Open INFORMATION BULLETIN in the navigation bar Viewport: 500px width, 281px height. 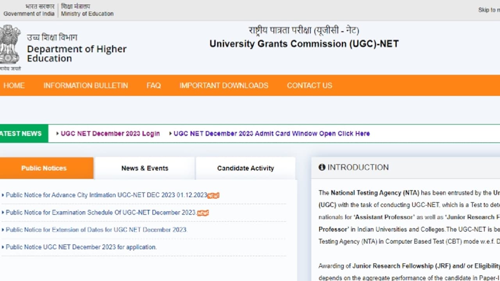pos(86,85)
